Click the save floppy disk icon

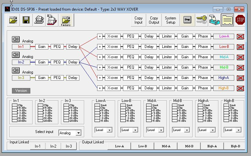[26, 20]
